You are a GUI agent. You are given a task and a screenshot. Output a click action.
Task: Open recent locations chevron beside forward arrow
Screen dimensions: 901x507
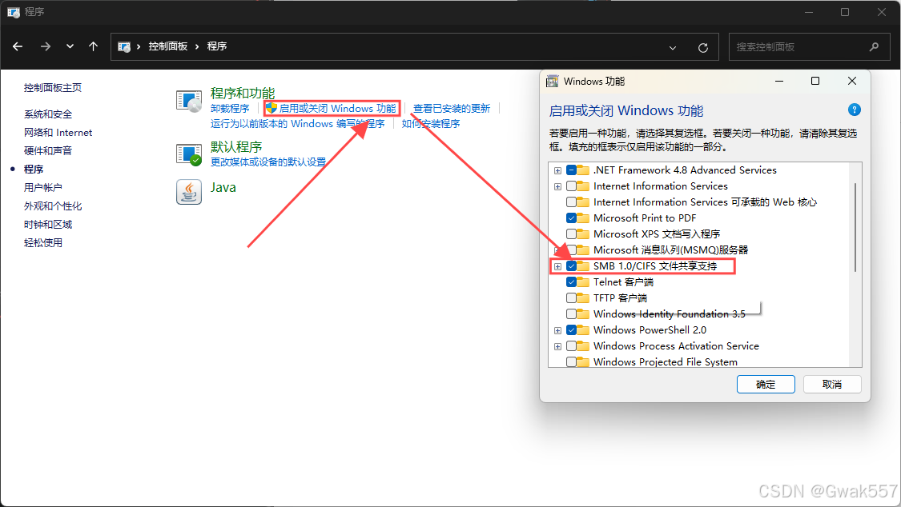[x=70, y=47]
